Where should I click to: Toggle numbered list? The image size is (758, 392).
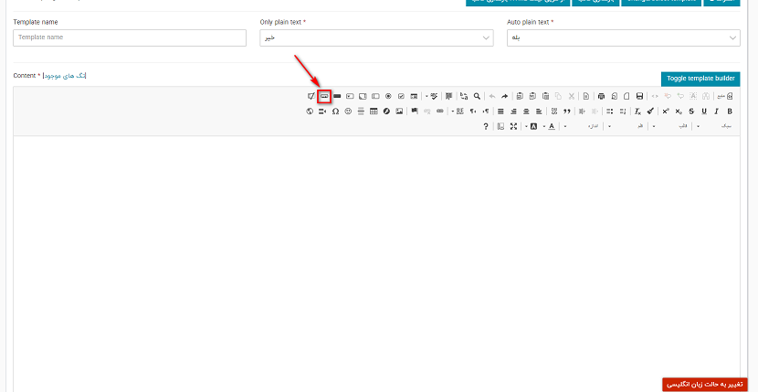point(623,111)
